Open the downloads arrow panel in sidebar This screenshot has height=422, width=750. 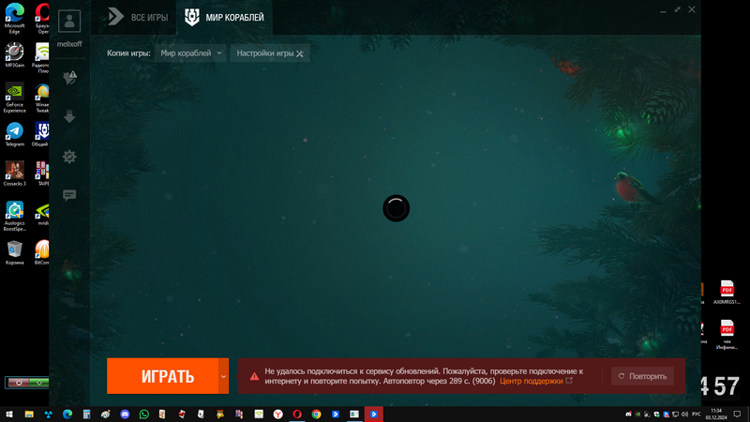click(x=69, y=116)
